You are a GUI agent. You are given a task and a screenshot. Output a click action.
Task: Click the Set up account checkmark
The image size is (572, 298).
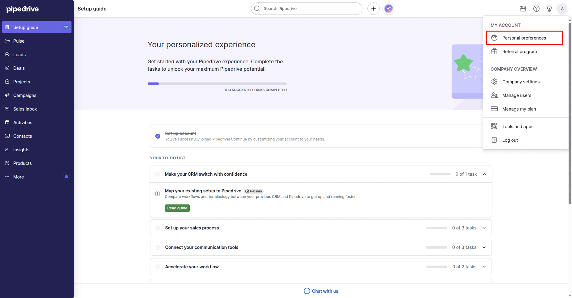click(158, 136)
